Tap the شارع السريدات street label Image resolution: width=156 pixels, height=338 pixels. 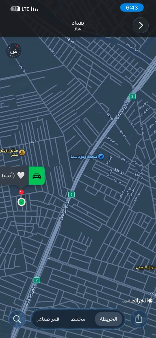(x=133, y=47)
